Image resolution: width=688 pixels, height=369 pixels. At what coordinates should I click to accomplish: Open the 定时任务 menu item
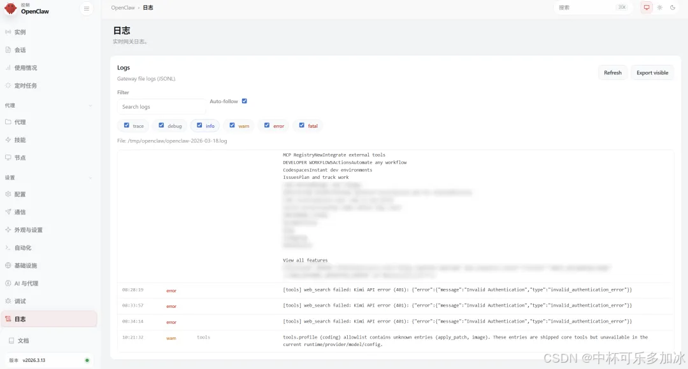tap(49, 85)
